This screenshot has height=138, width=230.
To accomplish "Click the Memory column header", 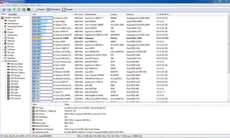I will [x=141, y=14].
